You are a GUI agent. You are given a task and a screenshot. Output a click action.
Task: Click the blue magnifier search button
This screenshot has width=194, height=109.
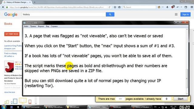pos(110,15)
